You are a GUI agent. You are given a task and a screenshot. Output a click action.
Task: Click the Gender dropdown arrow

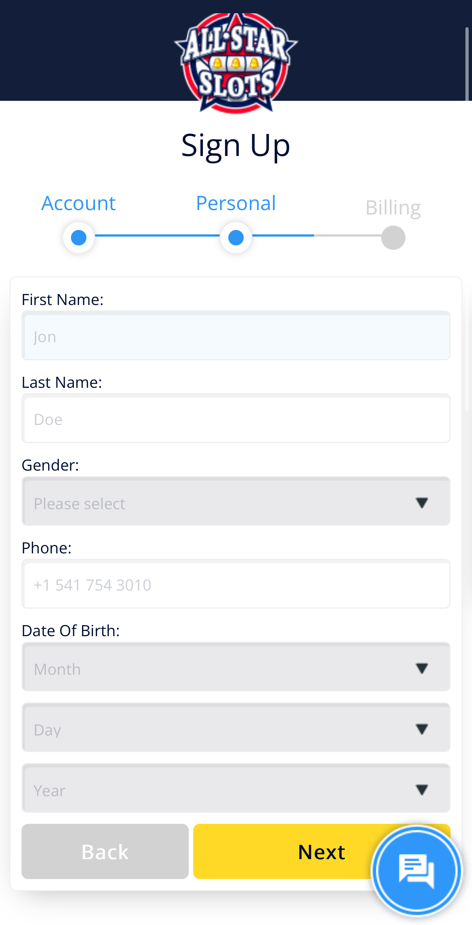(x=422, y=502)
